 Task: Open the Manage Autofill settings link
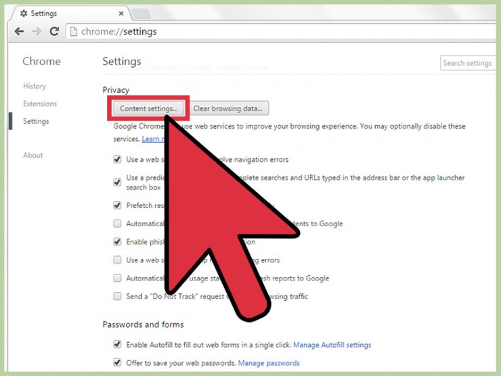(332, 345)
